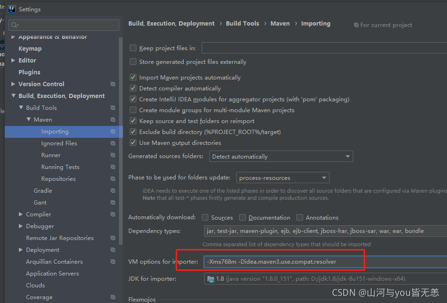447x303 pixels.
Task: Collapse Build, Execution, Deployment arrow
Action: [x=13, y=96]
